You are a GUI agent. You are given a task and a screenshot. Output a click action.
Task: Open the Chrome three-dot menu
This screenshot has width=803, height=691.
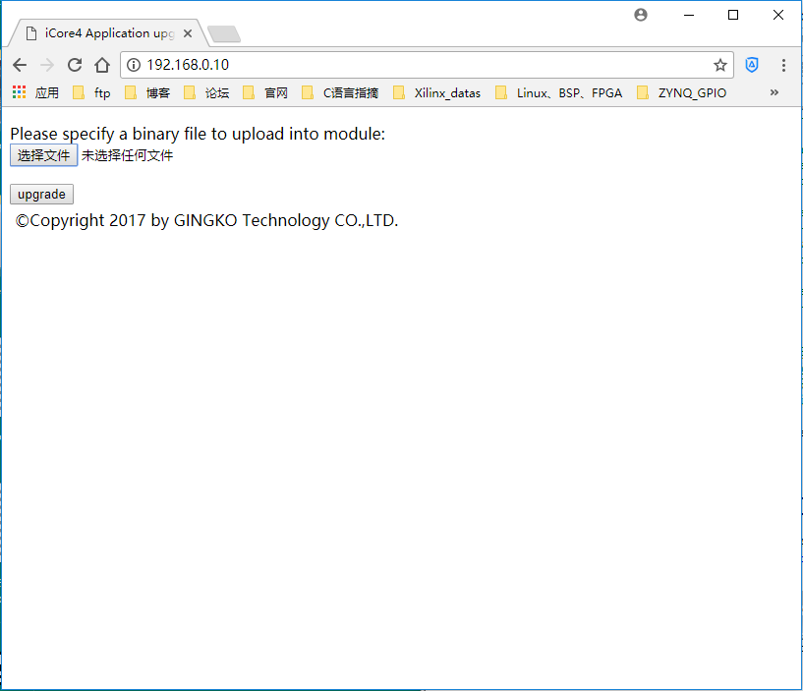coord(783,65)
